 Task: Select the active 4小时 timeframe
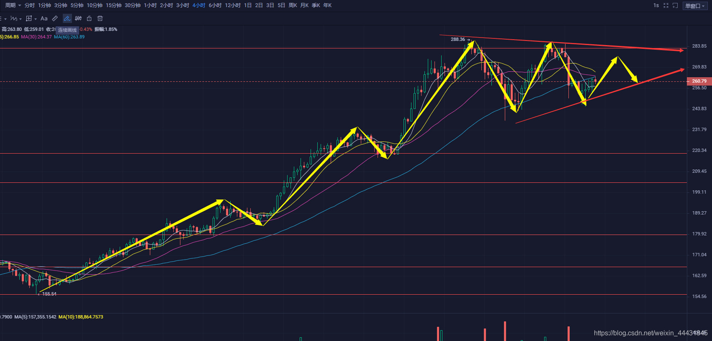(199, 5)
